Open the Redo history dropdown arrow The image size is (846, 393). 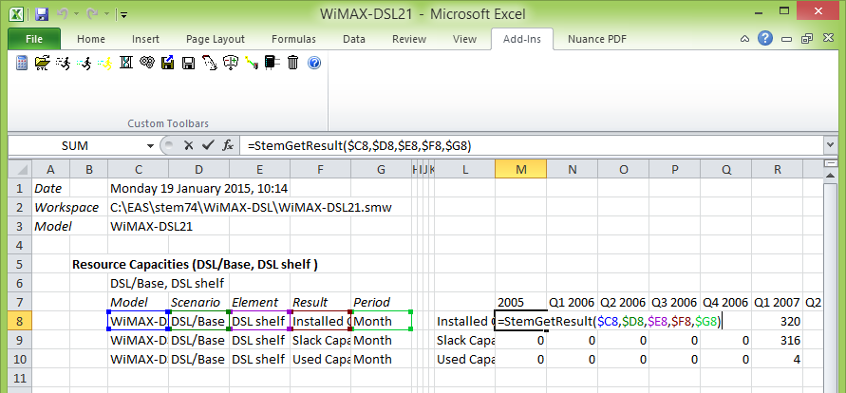tap(106, 14)
